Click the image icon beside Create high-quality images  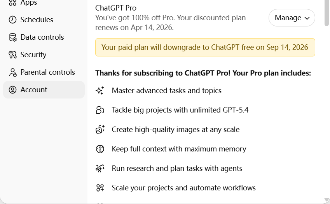100,129
